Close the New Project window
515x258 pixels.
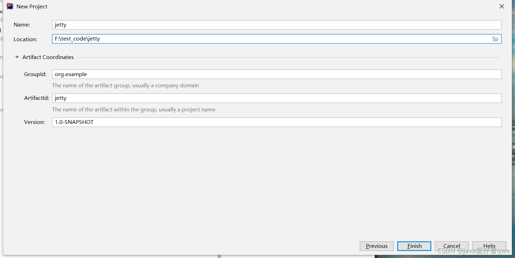[x=501, y=6]
